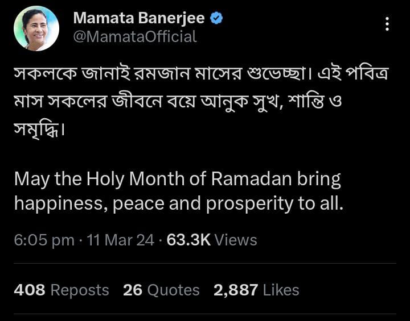The image size is (410, 321).
Task: Show the 2,887 Likes list
Action: [x=256, y=290]
